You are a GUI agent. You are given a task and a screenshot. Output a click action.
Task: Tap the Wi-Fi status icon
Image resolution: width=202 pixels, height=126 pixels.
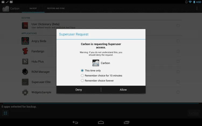pos(190,2)
